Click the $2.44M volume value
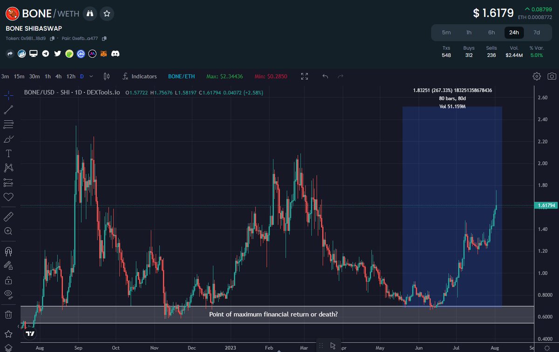Image resolution: width=559 pixels, height=352 pixels. click(514, 55)
